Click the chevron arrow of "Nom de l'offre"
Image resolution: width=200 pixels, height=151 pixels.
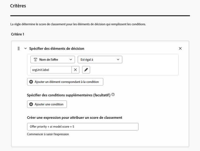click(71, 60)
